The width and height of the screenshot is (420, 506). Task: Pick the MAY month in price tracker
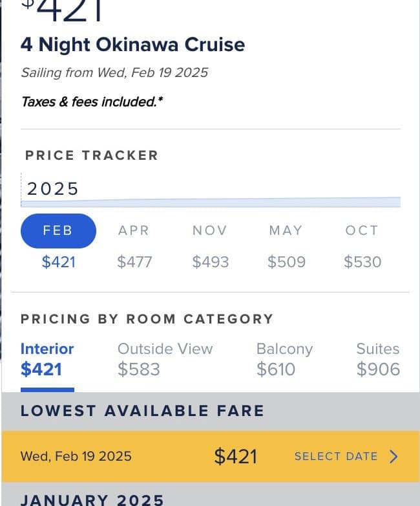pos(286,231)
